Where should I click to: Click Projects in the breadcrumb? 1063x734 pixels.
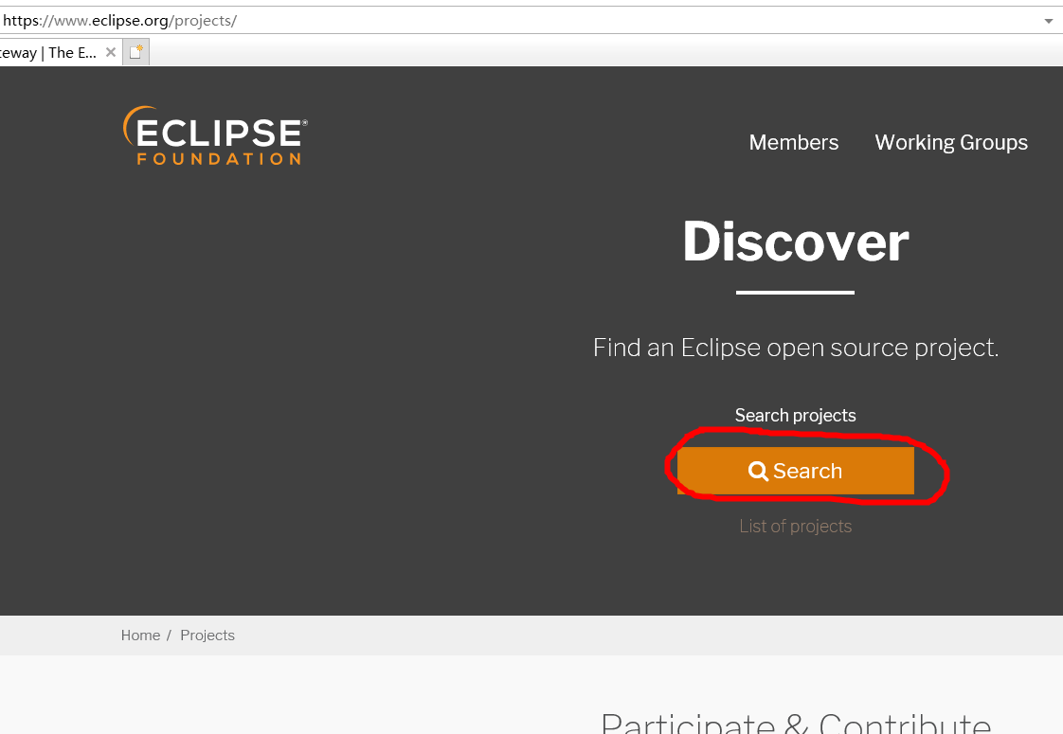click(x=207, y=636)
